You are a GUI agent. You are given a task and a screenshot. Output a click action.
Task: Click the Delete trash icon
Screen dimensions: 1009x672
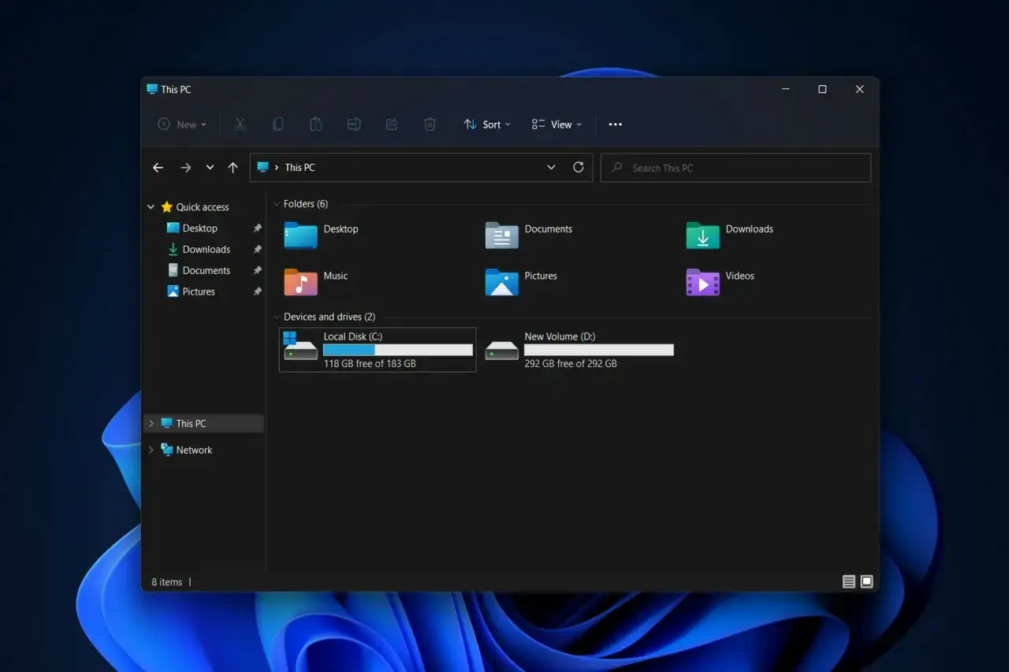[x=430, y=124]
